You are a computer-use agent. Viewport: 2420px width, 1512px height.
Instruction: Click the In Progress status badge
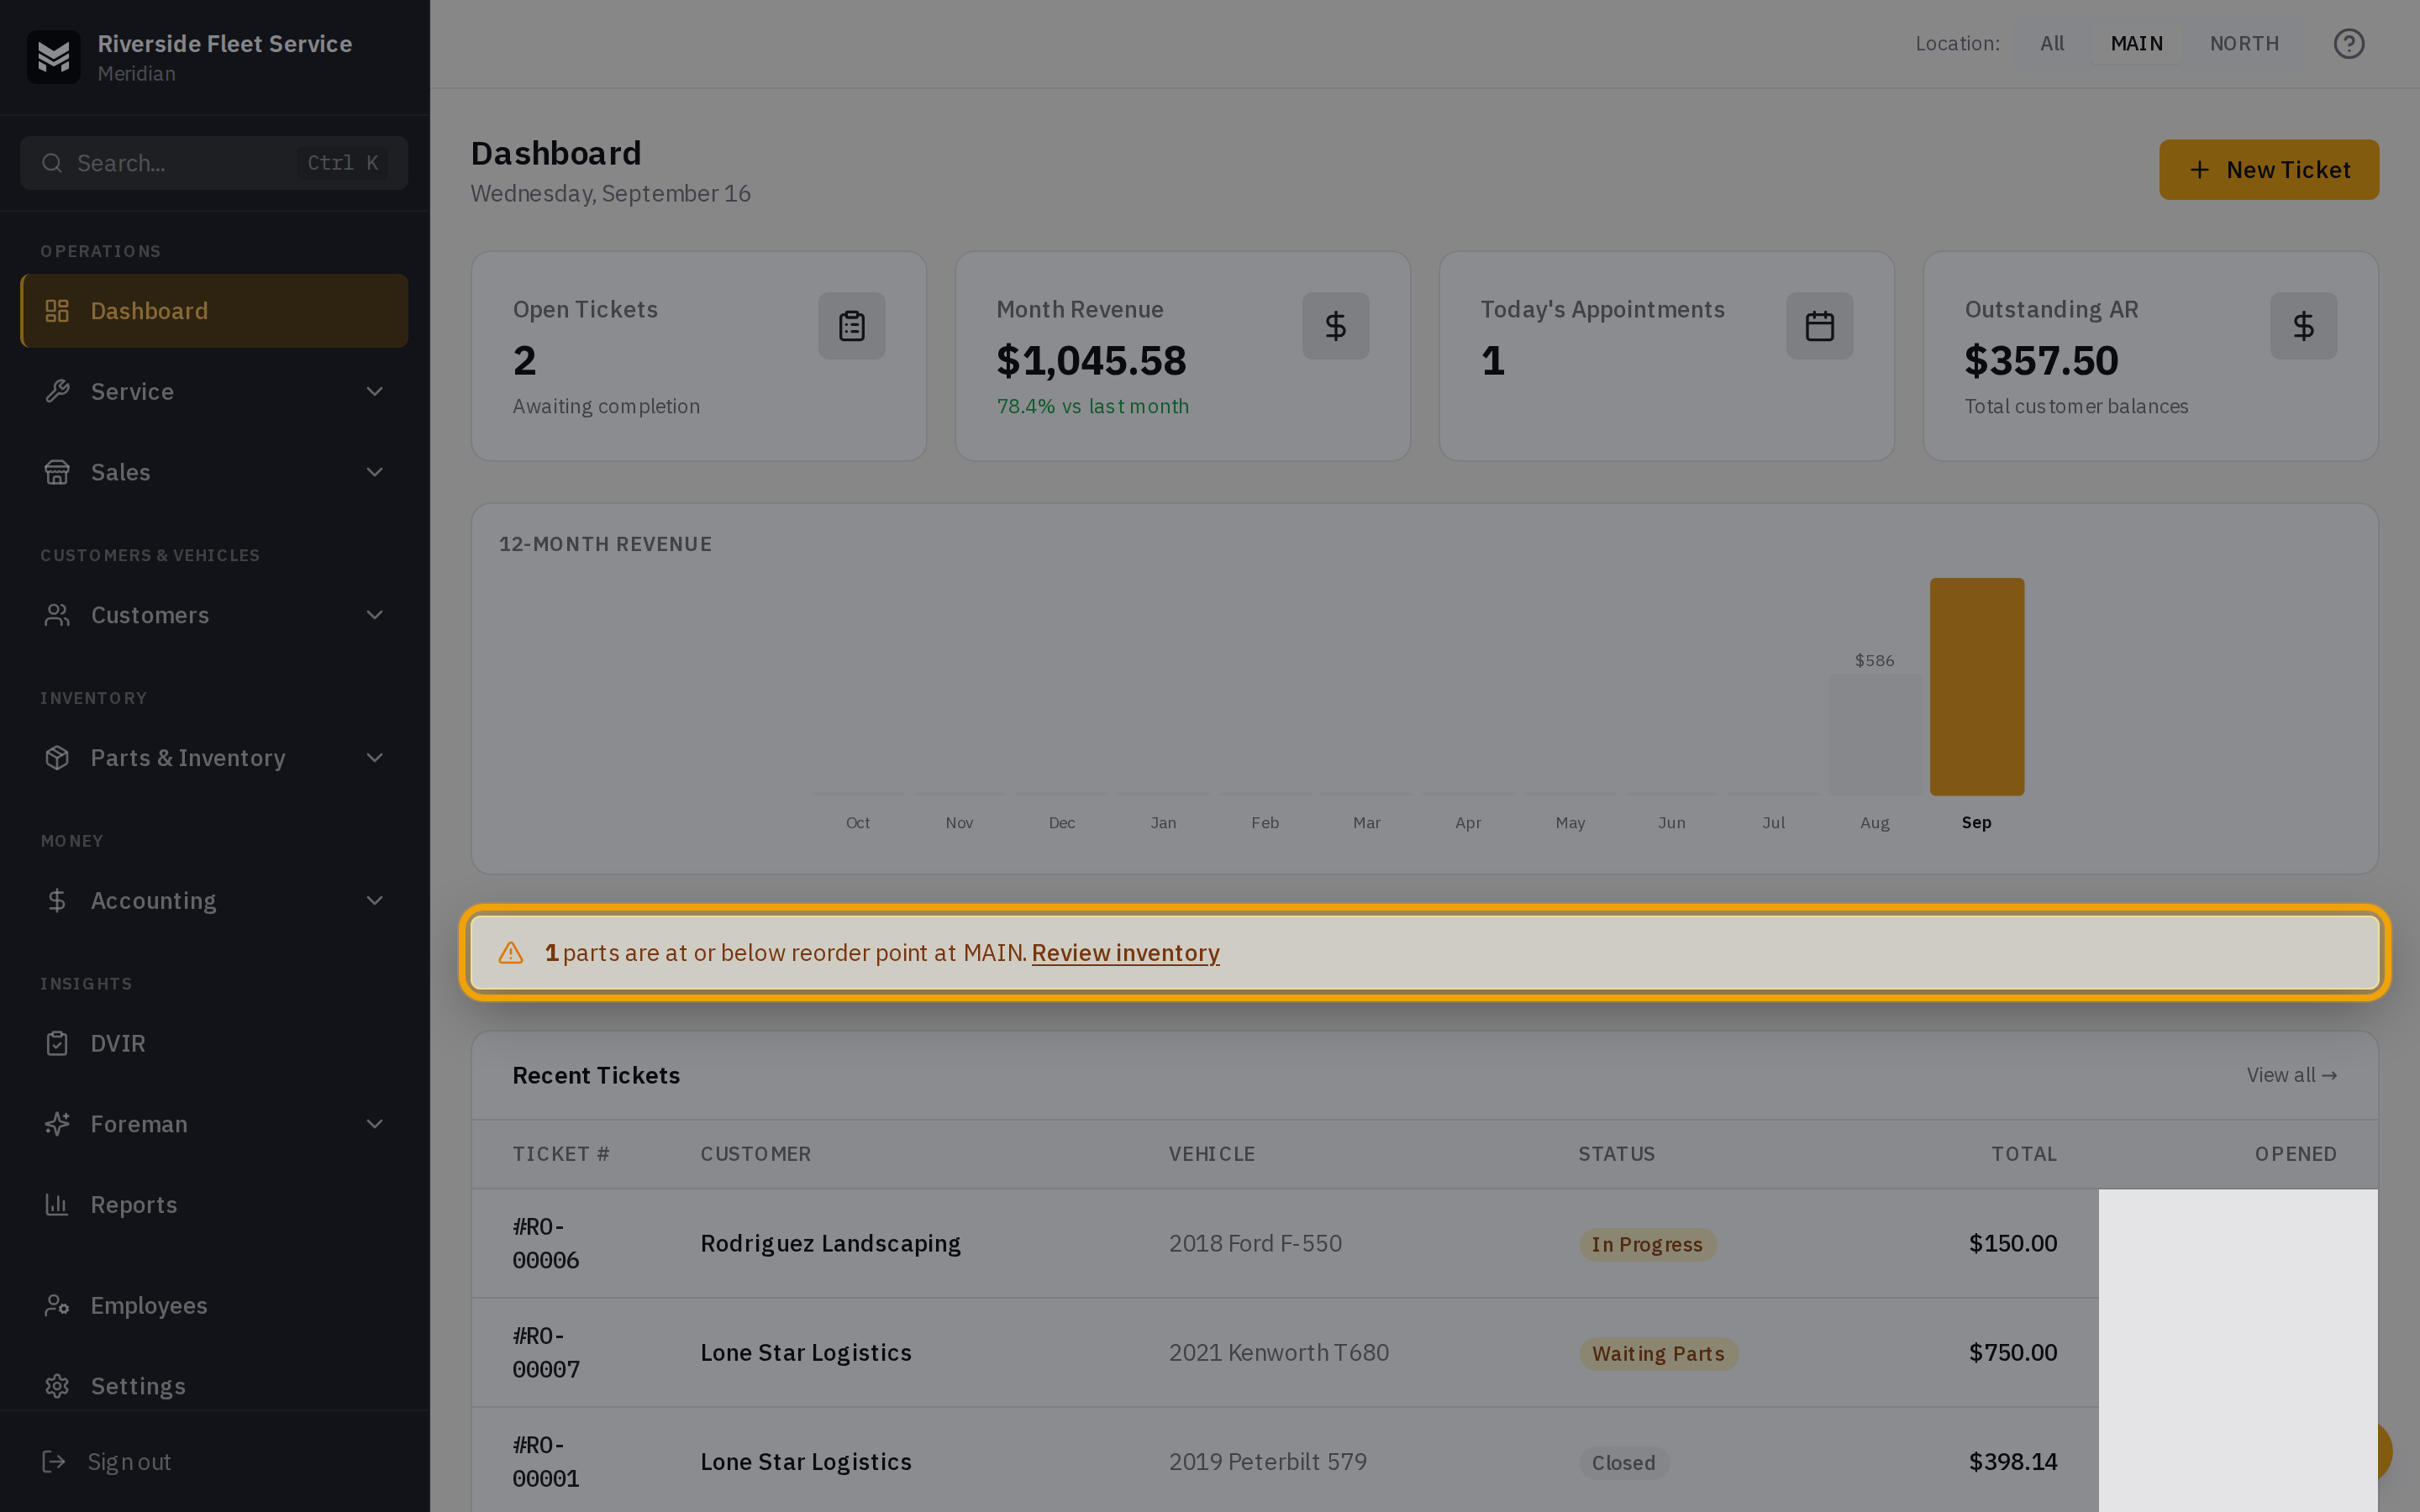pyautogui.click(x=1647, y=1245)
